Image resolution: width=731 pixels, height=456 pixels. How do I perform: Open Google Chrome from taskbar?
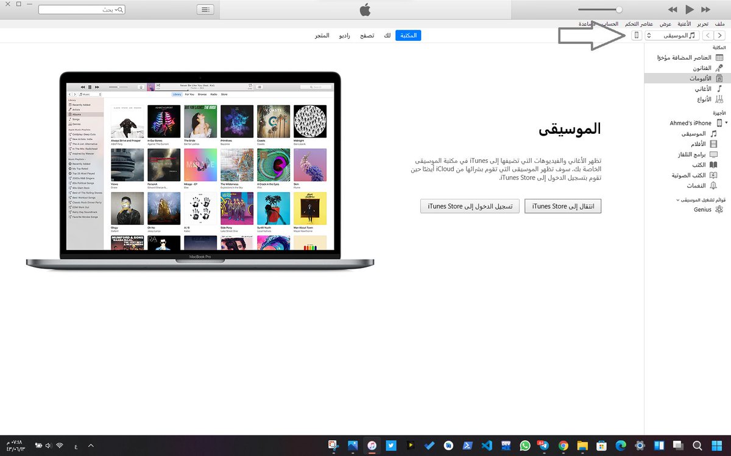[x=563, y=446]
